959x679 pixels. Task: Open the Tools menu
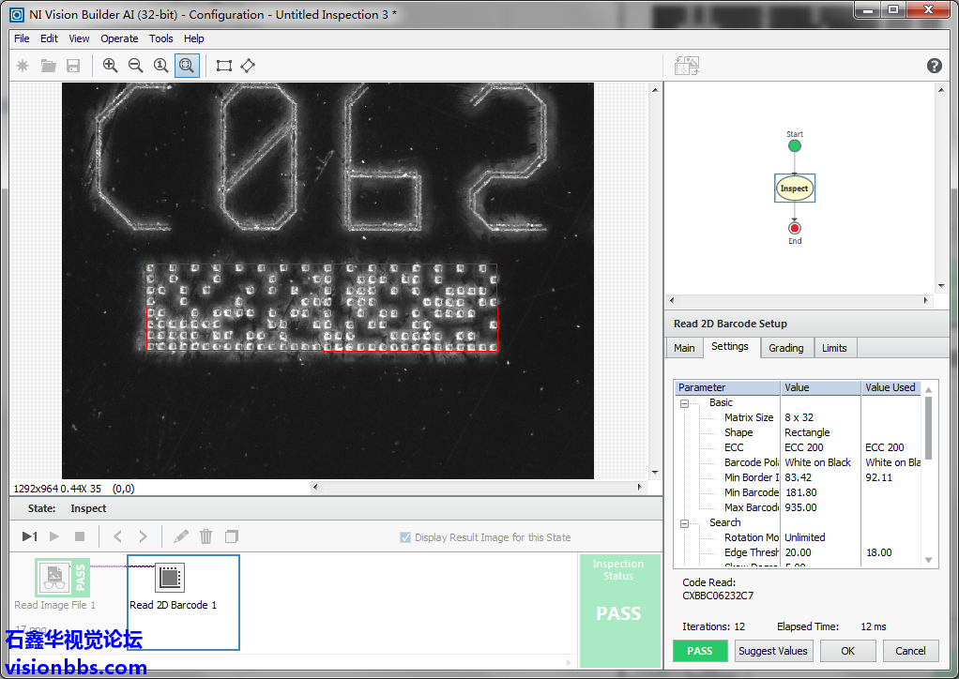(x=160, y=38)
